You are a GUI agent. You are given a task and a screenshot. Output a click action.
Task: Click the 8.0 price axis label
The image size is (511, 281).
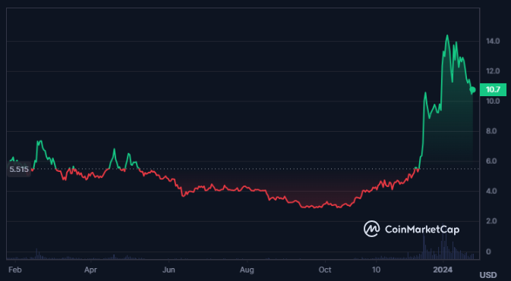tap(492, 131)
